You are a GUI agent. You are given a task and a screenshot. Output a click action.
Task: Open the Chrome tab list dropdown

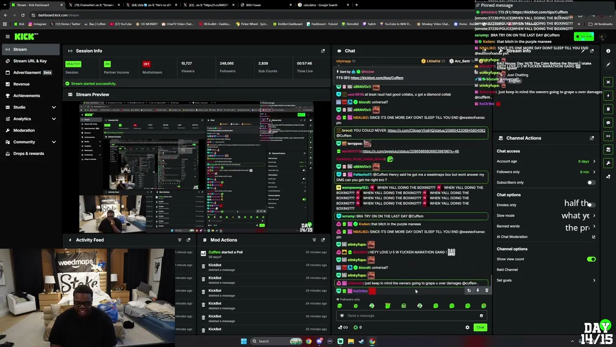[x=5, y=5]
